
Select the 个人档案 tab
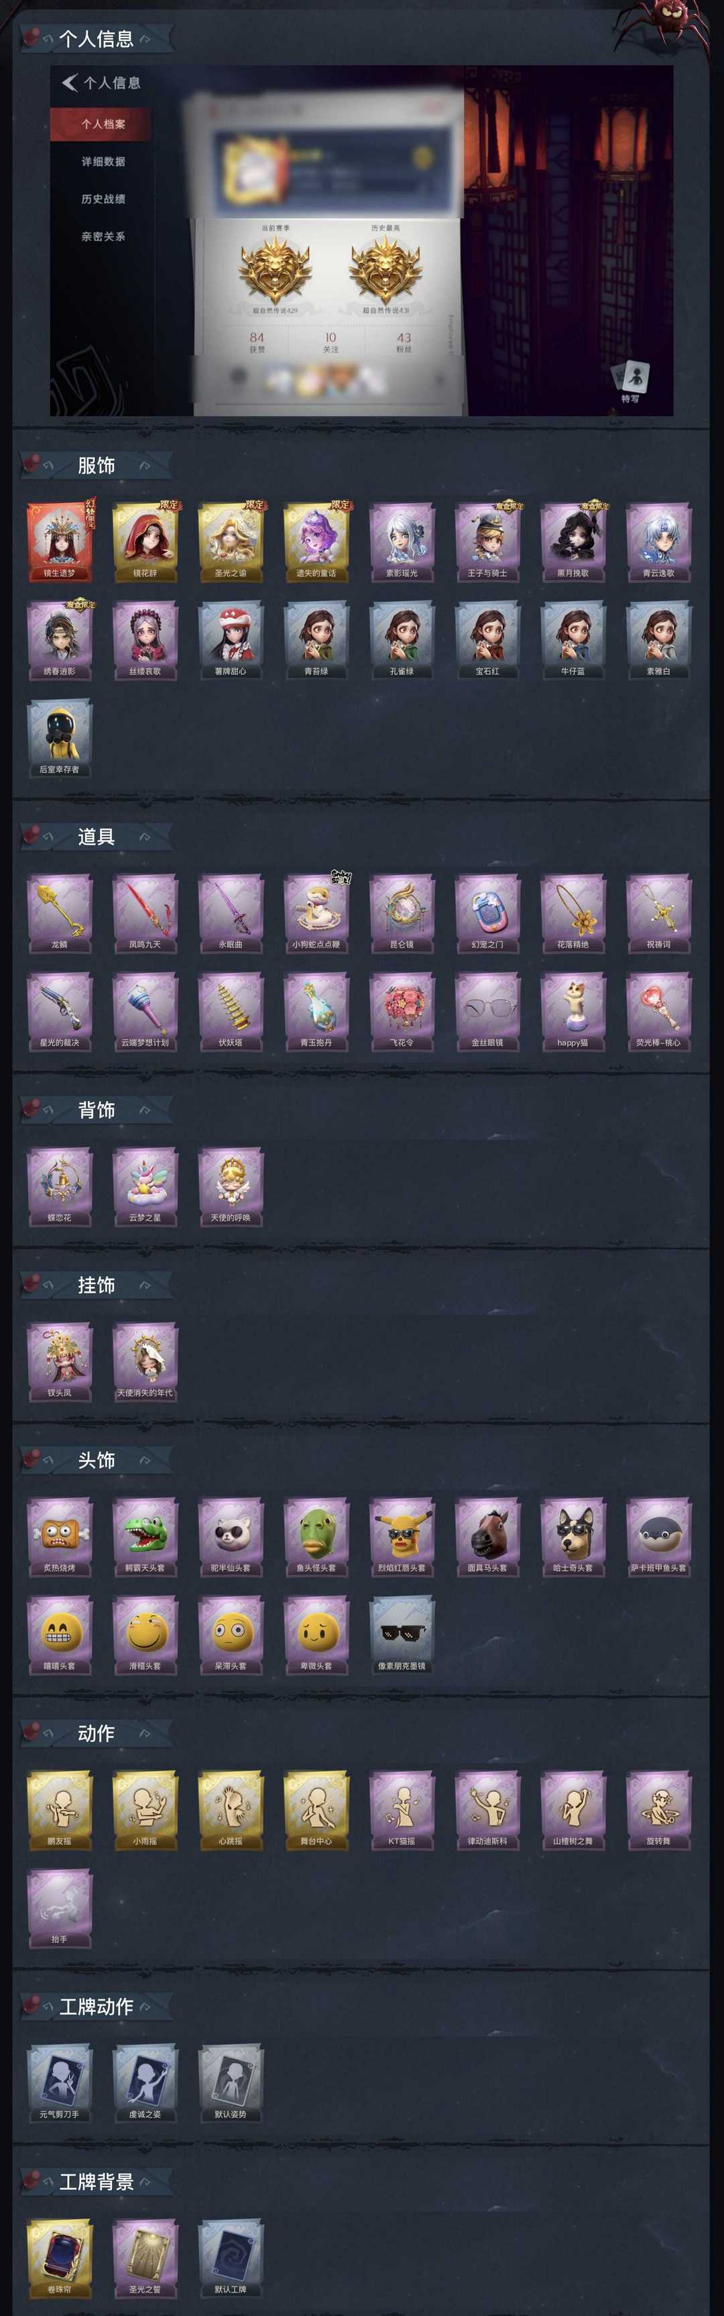(103, 124)
